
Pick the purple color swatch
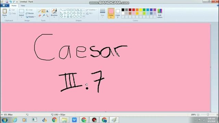click(155, 10)
